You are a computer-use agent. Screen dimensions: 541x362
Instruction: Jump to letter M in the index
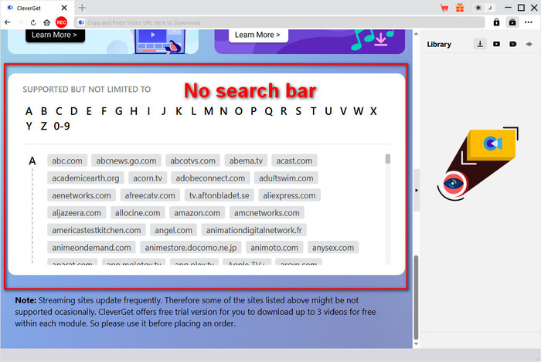coord(209,111)
